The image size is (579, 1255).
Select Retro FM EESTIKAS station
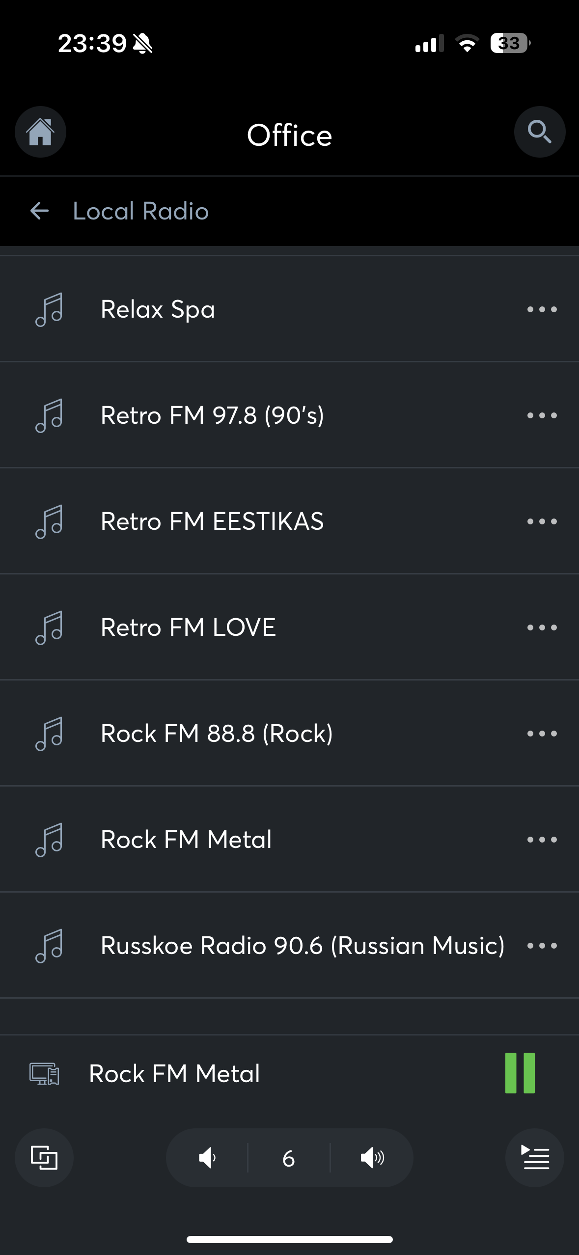coord(212,521)
